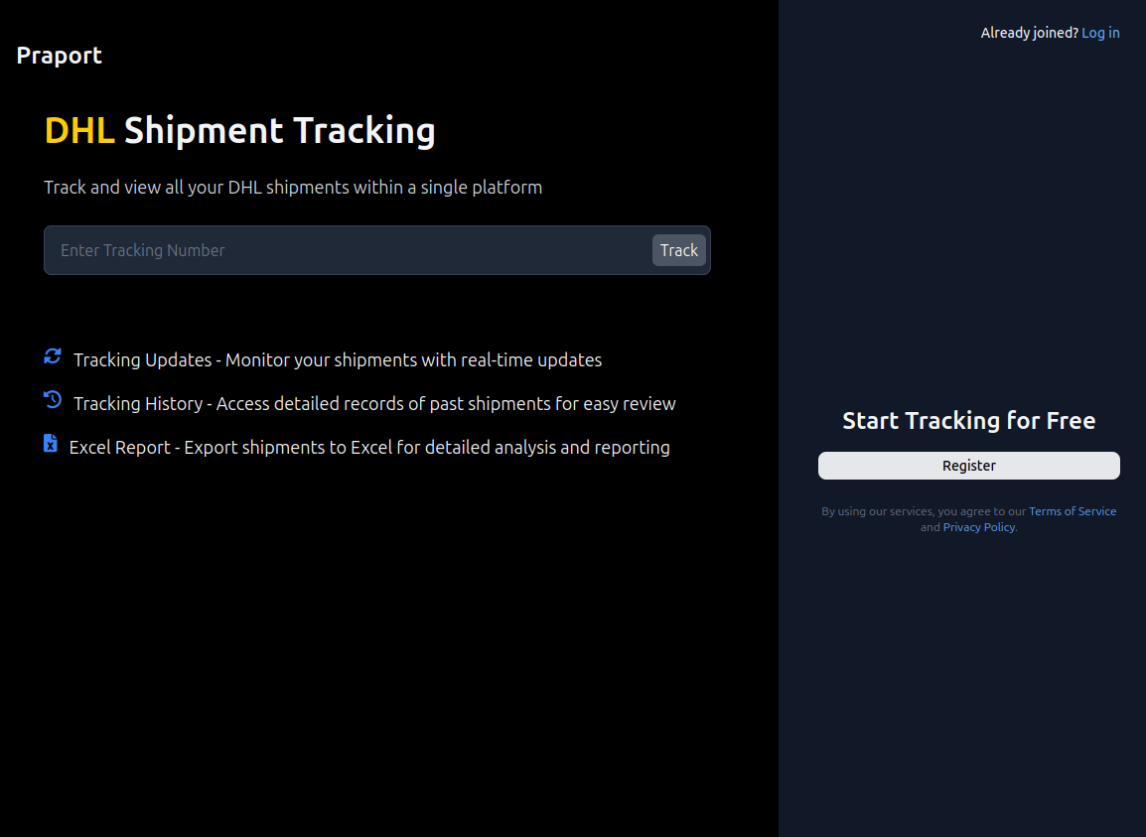
Task: Open the Terms of Service link
Action: 1073,510
